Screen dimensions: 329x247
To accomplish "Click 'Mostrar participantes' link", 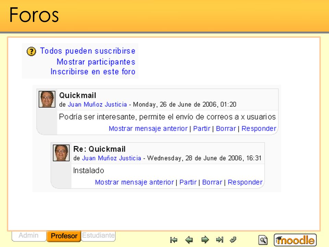I will tap(96, 62).
